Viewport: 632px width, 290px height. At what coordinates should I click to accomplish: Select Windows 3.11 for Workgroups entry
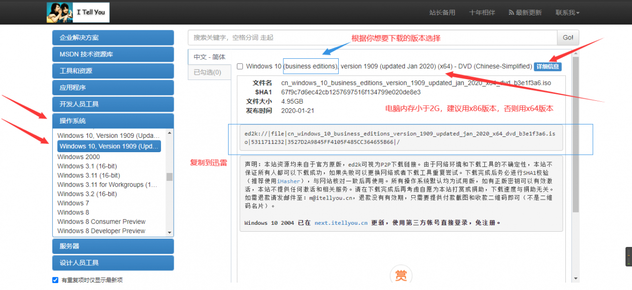tap(107, 185)
